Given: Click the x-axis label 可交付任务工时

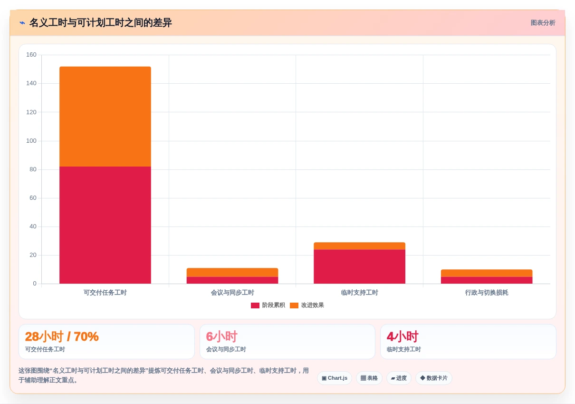Looking at the screenshot, I should [105, 293].
